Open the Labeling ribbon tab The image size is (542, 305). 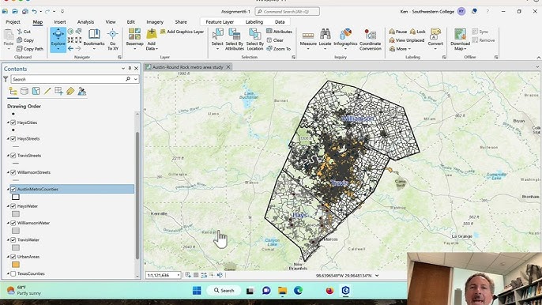pos(254,22)
